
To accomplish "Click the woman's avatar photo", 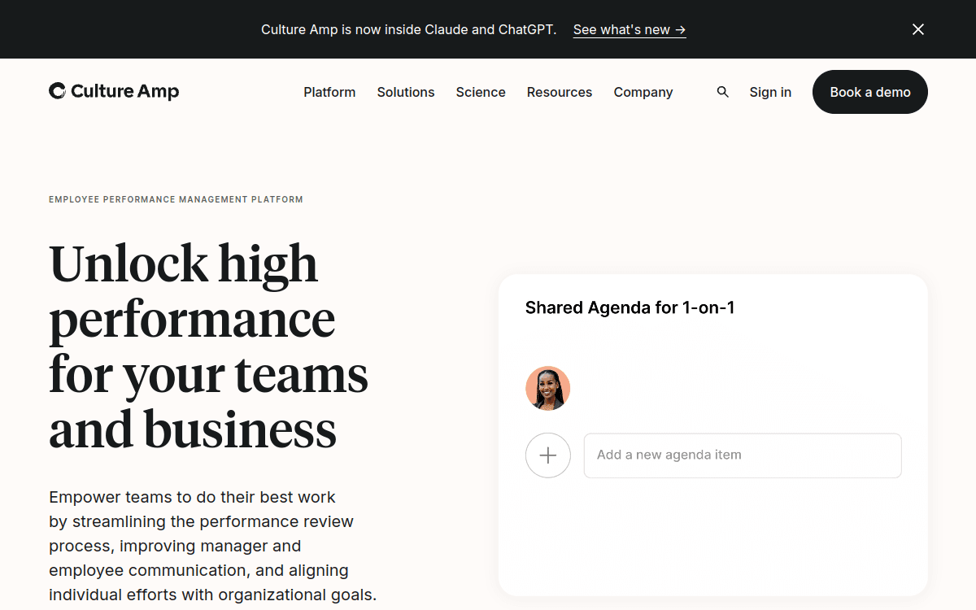I will (548, 388).
